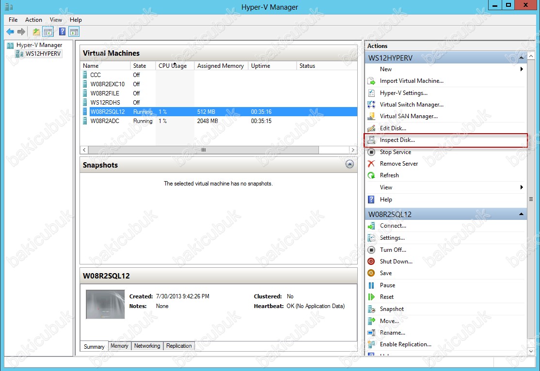Image resolution: width=540 pixels, height=371 pixels.
Task: Click the VM Settings icon under W08R2SQL12
Action: (371, 238)
